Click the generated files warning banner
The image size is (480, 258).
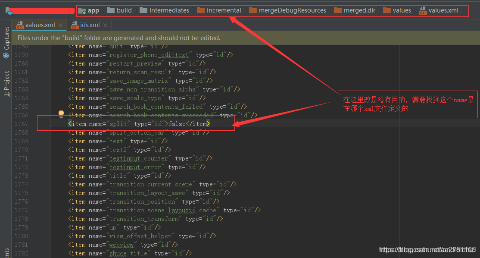[x=246, y=38]
